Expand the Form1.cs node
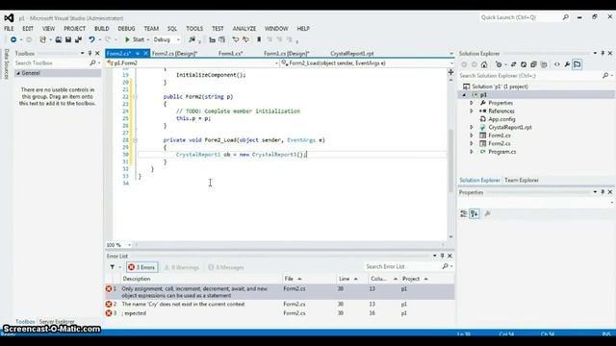This screenshot has height=346, width=616. (472, 136)
